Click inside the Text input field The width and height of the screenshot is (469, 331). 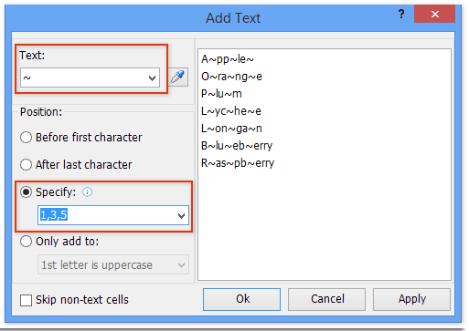pyautogui.click(x=83, y=78)
